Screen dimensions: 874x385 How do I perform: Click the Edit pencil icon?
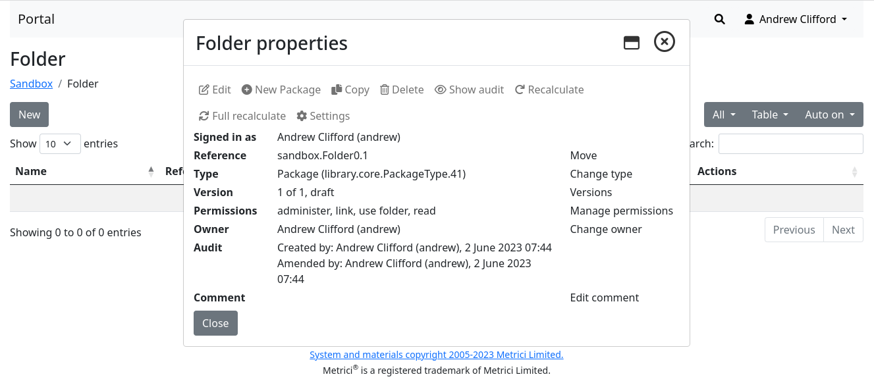[x=204, y=90]
